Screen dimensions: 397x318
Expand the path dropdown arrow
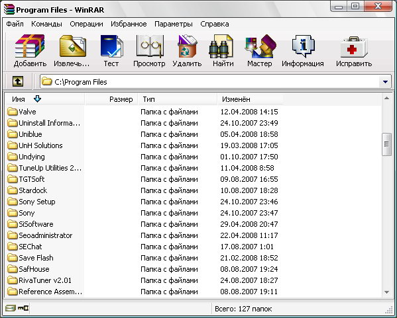385,82
